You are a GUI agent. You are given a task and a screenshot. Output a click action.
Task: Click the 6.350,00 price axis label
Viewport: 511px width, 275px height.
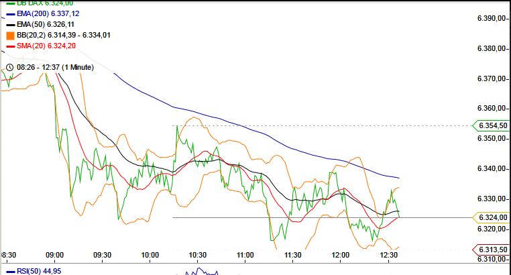pos(492,138)
